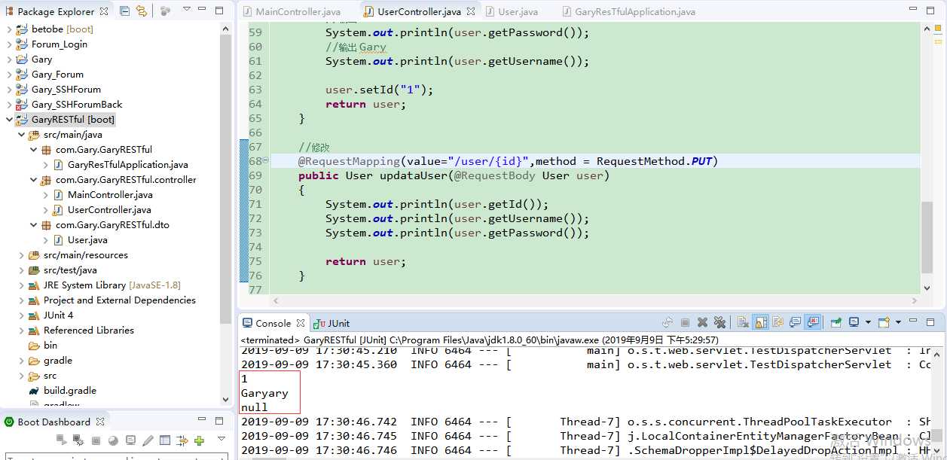Click the Clear Console icon
This screenshot has height=460, width=947.
coord(743,323)
